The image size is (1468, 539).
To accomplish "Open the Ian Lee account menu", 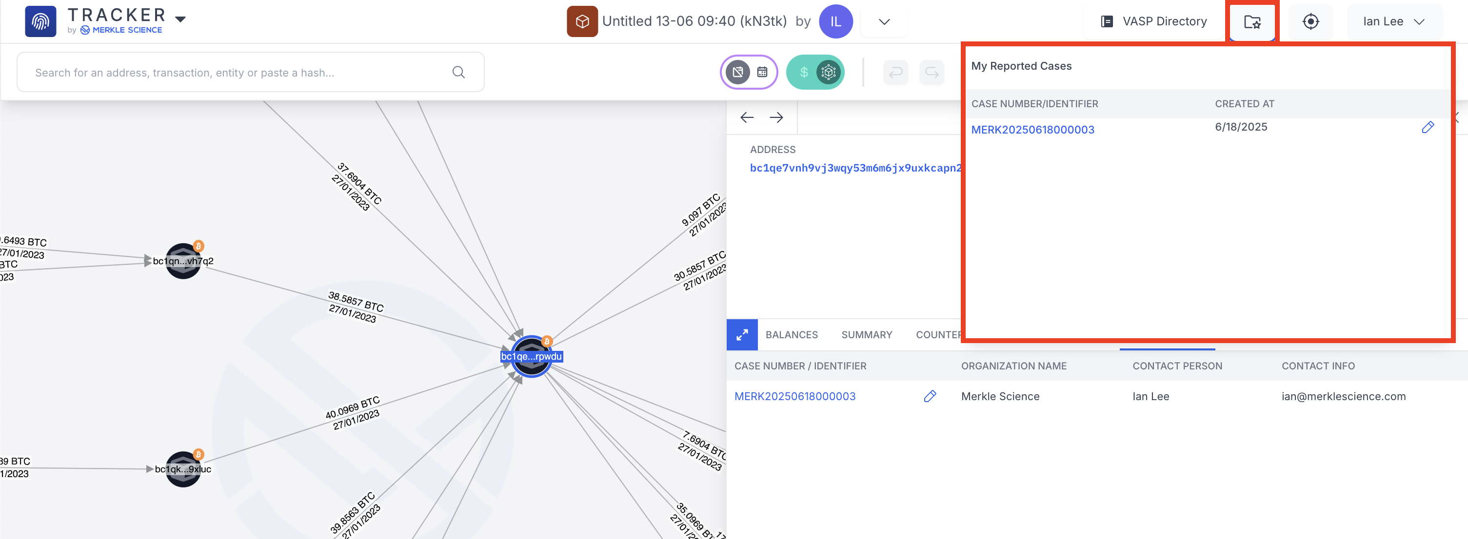I will pyautogui.click(x=1394, y=21).
